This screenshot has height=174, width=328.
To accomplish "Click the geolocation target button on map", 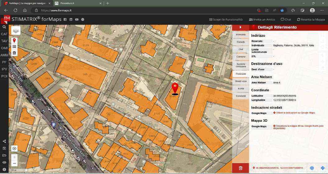I will pos(14,148).
